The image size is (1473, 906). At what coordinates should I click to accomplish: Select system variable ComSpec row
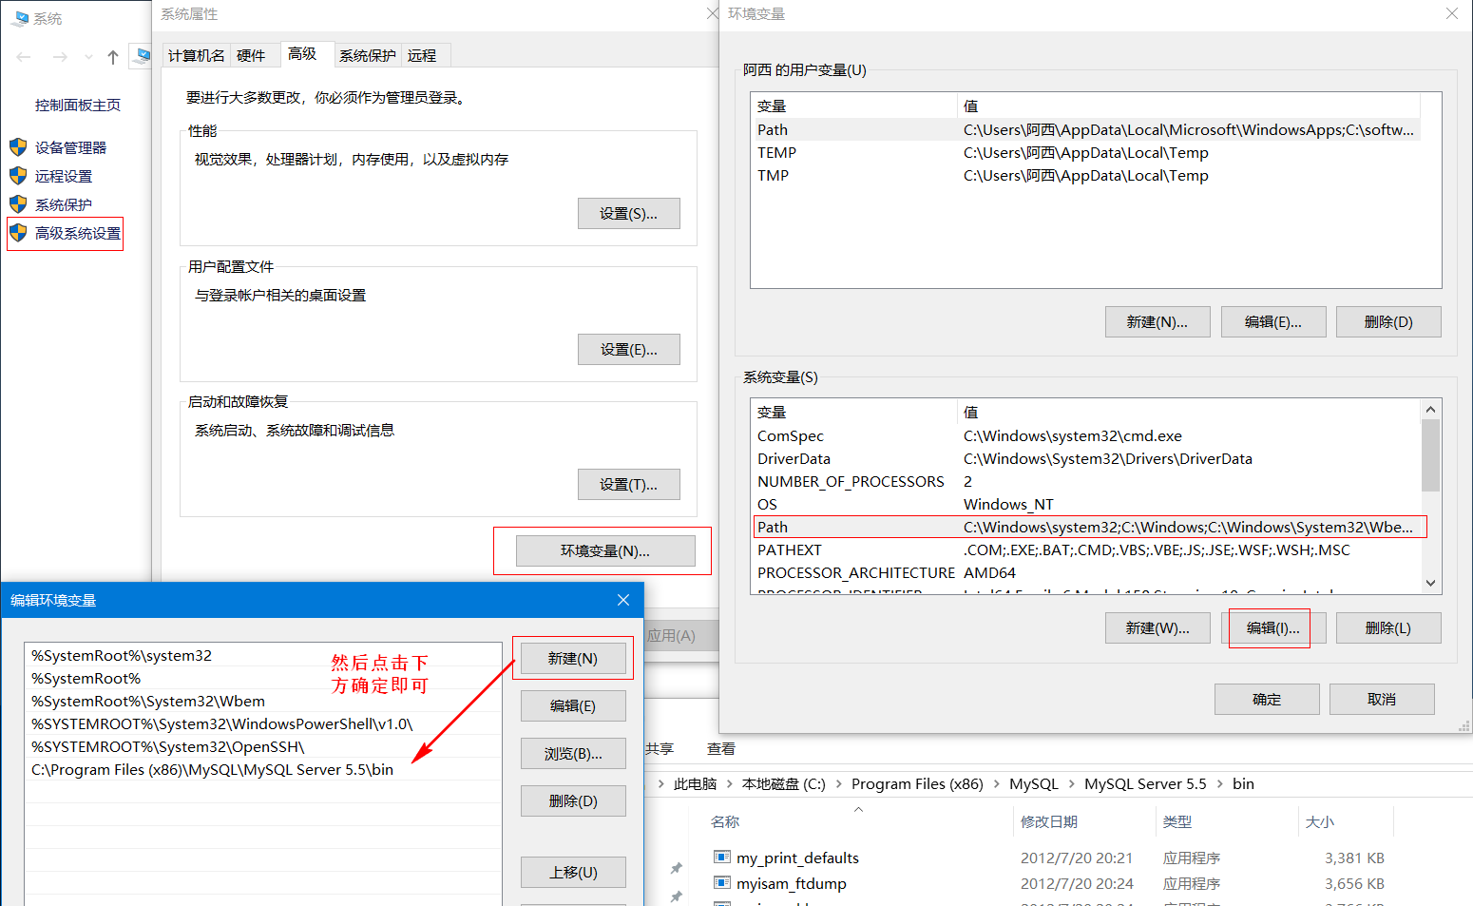pos(1086,436)
